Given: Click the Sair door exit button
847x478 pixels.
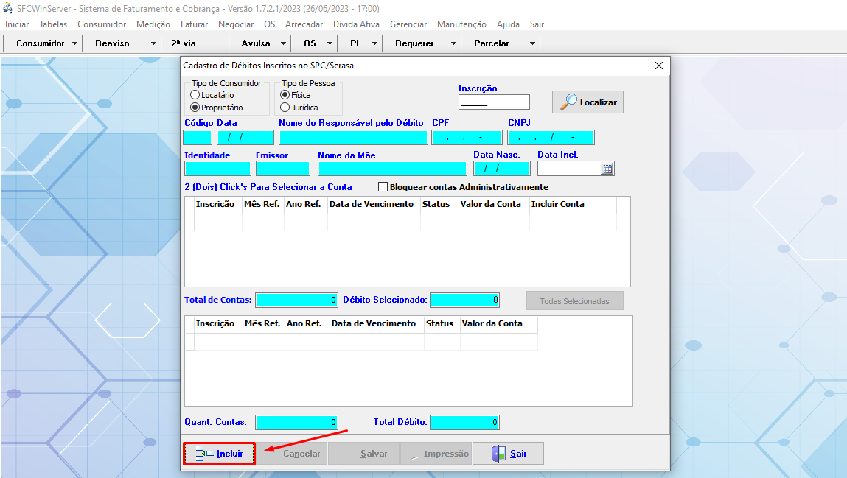Looking at the screenshot, I should (509, 454).
